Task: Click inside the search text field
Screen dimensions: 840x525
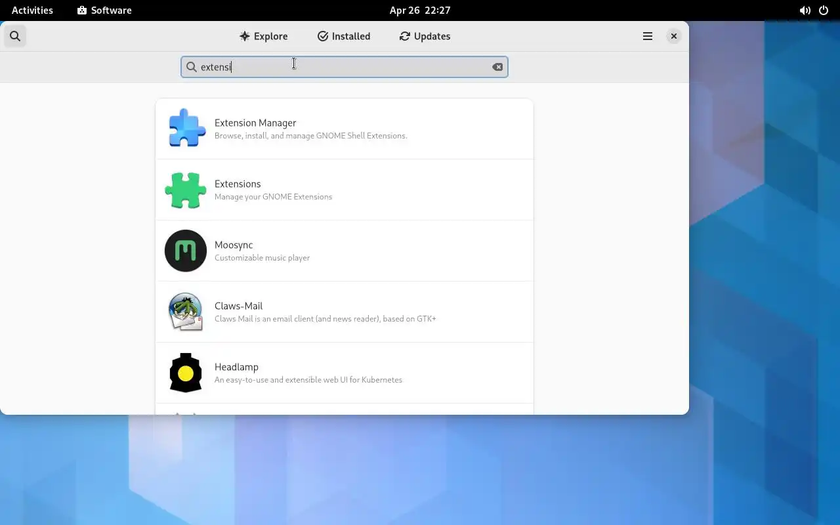Action: (x=345, y=67)
